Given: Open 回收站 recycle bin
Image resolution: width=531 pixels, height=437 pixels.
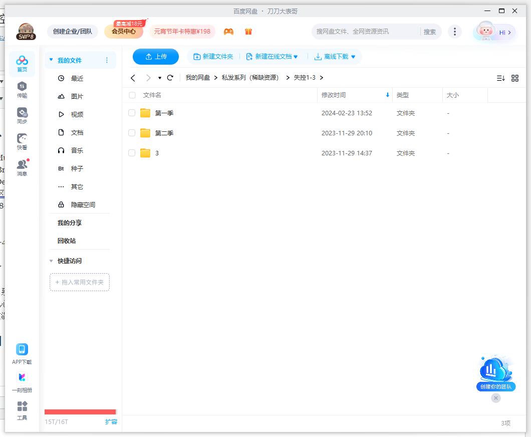Looking at the screenshot, I should click(67, 241).
